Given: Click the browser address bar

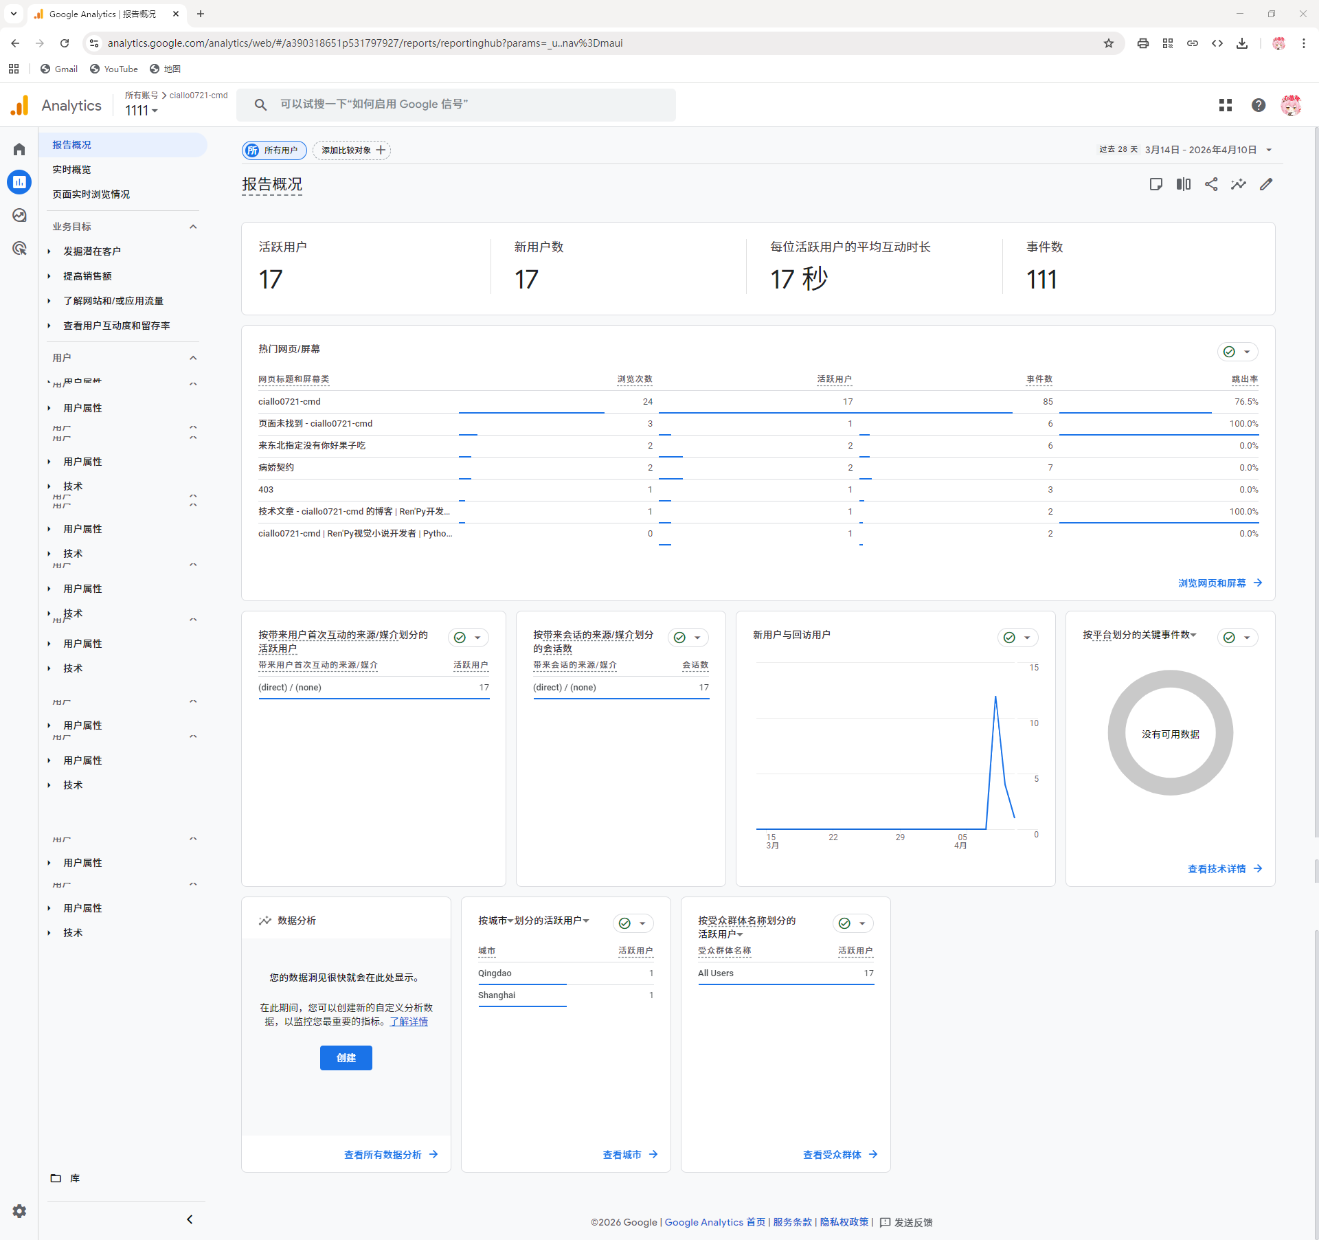Looking at the screenshot, I should (x=598, y=43).
